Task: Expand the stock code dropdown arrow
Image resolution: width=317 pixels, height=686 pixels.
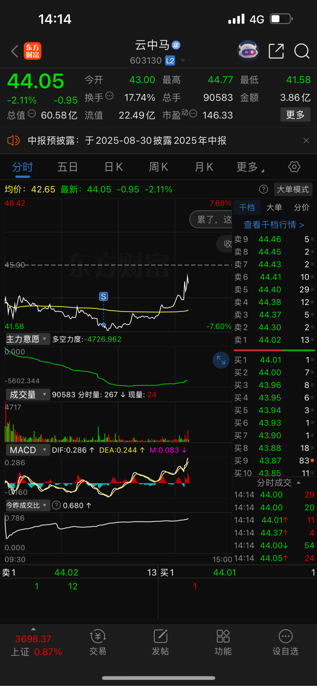Action: coord(183,61)
